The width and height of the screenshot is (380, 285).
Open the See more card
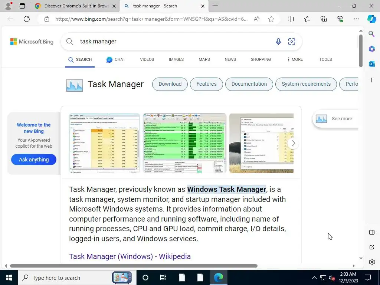335,119
